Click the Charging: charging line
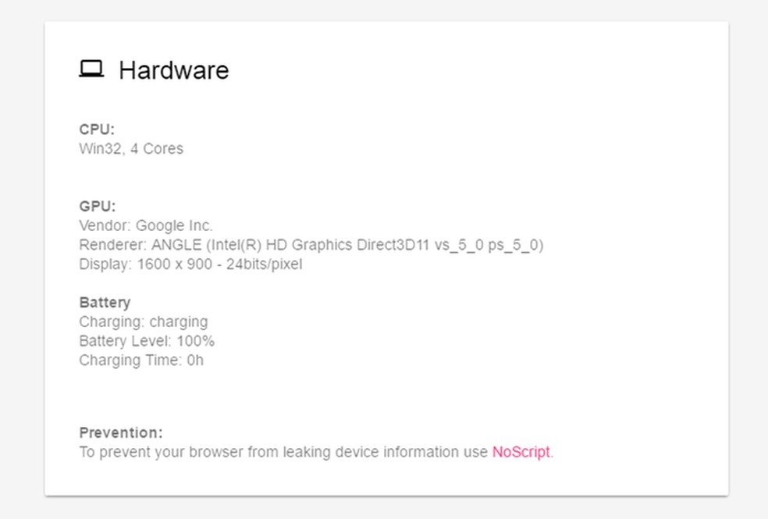The image size is (768, 519). tap(144, 322)
